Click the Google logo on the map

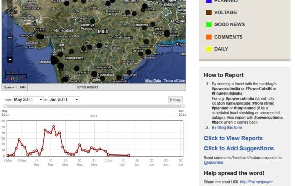13,78
